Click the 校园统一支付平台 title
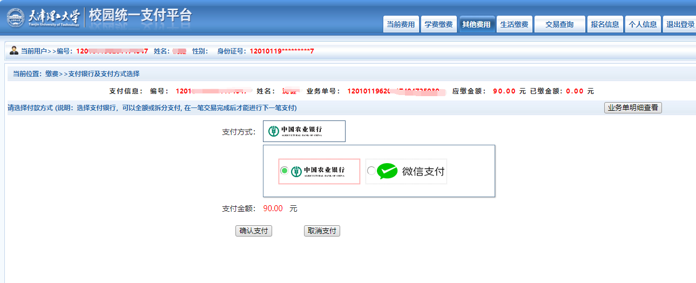Viewport: 696px width, 283px height. coord(140,16)
